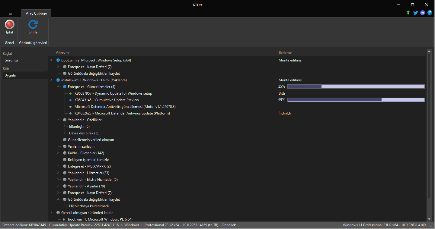The width and height of the screenshot is (435, 229).
Task: Click the blue status circle beside boot.wim 2
Action: 58,60
